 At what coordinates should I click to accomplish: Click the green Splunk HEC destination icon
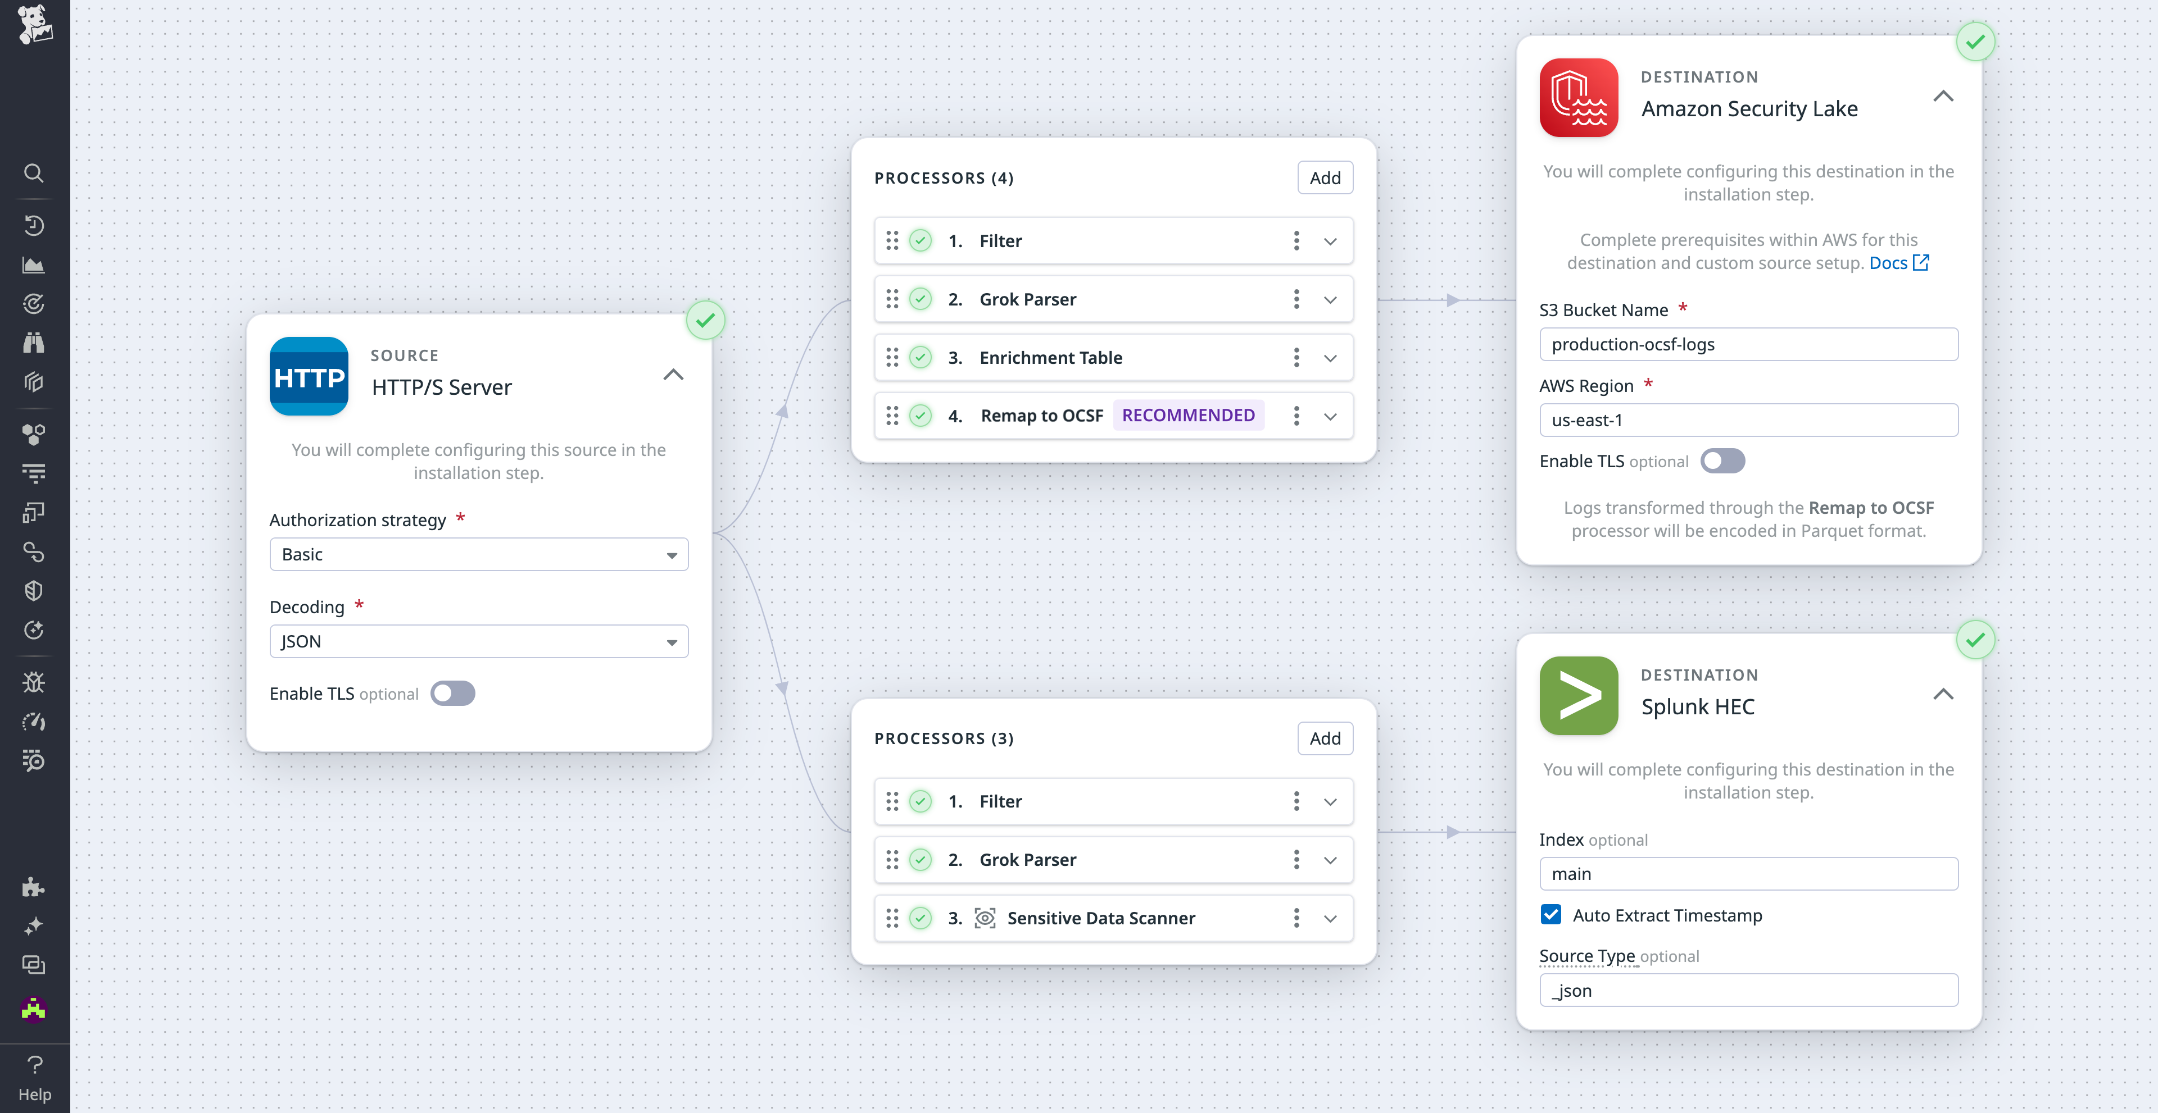point(1578,695)
